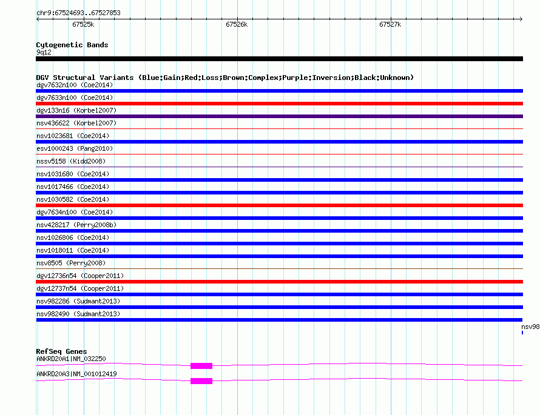Click the thin purple line under nssv5158
540x415 pixels.
pyautogui.click(x=279, y=167)
